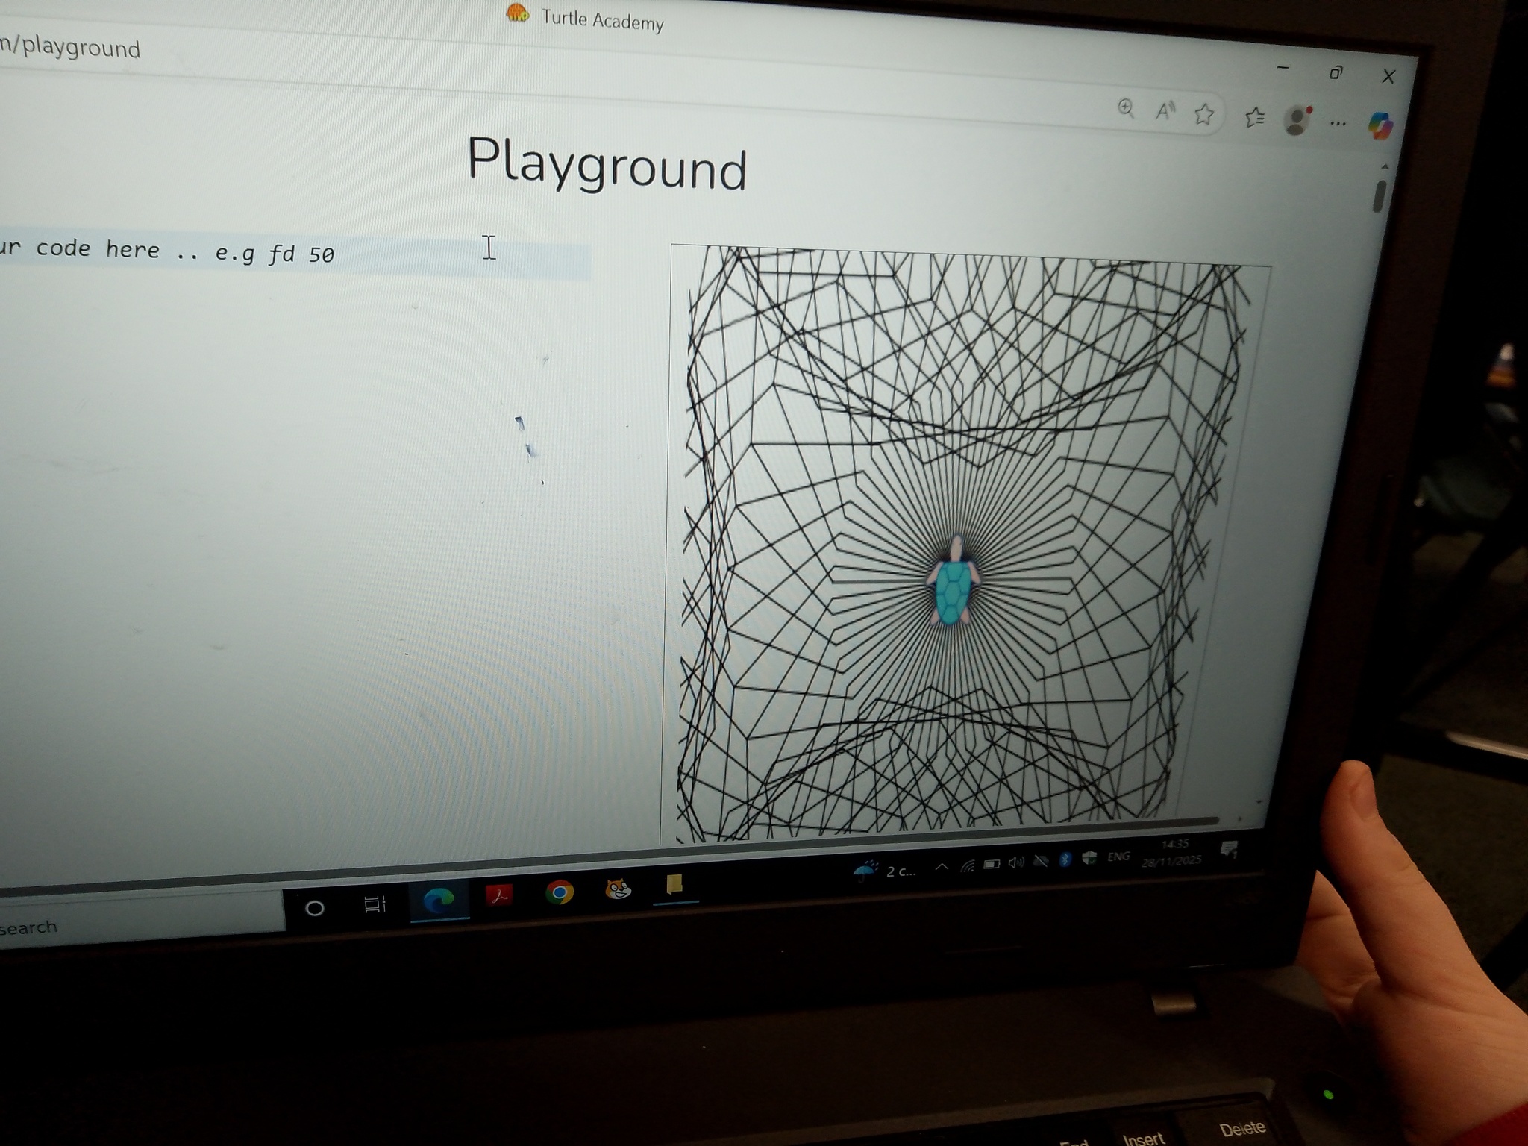Open Task View on the taskbar
Viewport: 1528px width, 1146px height.
pos(375,904)
